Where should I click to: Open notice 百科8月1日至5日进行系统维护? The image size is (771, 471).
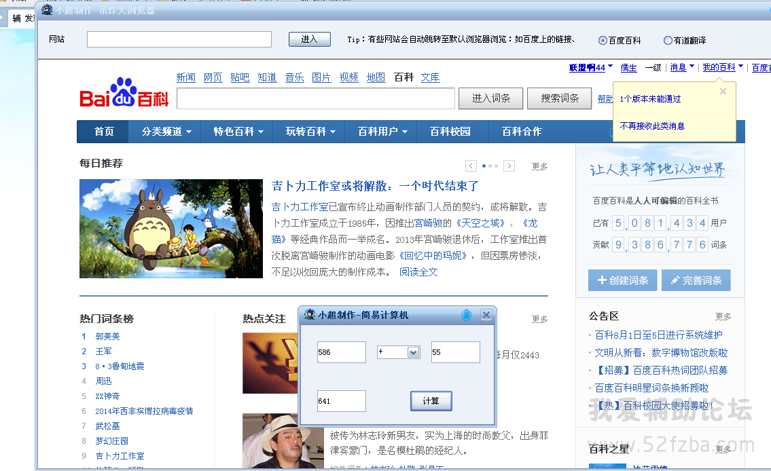(x=658, y=335)
